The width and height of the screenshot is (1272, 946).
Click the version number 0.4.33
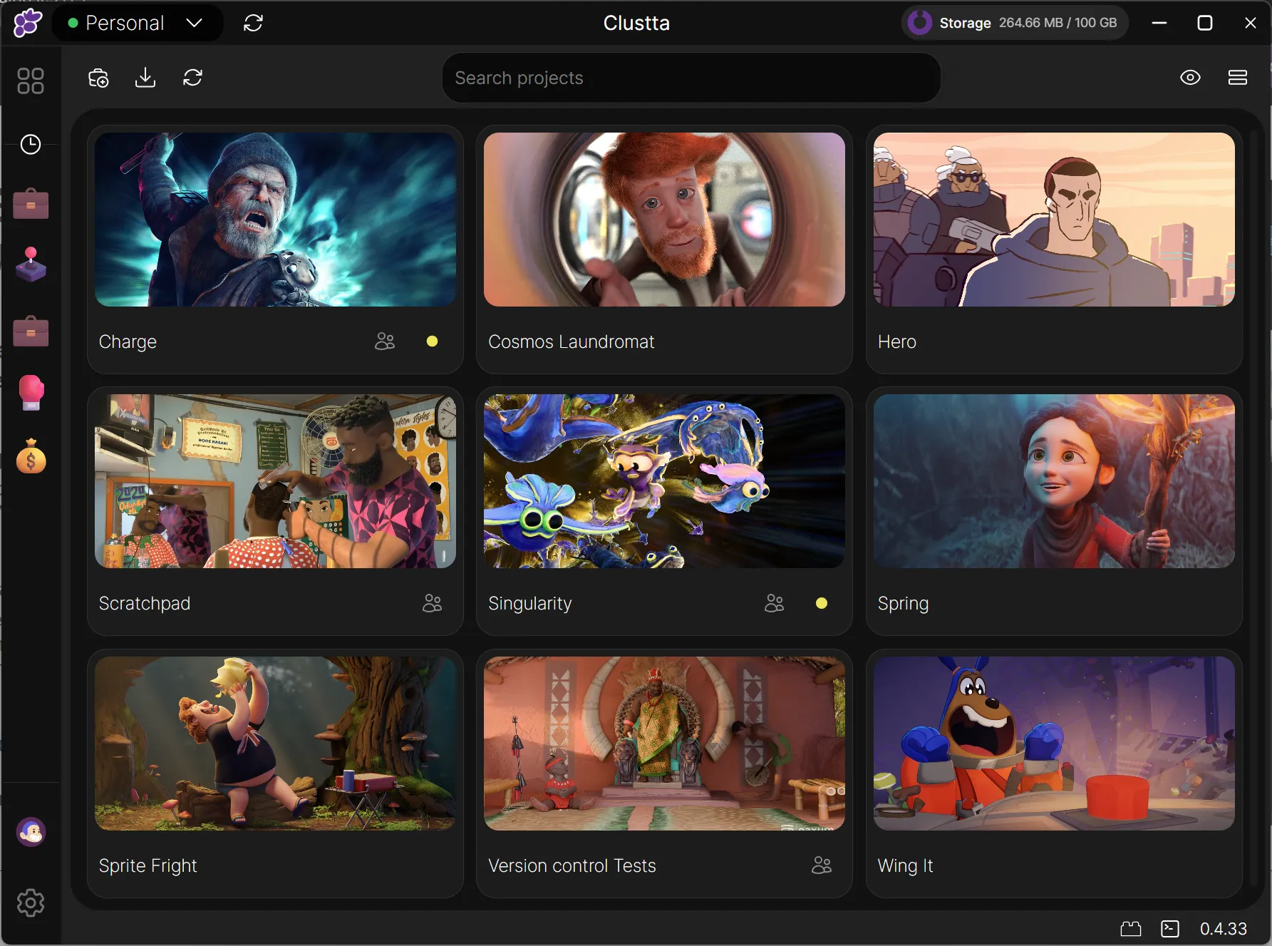pyautogui.click(x=1224, y=929)
